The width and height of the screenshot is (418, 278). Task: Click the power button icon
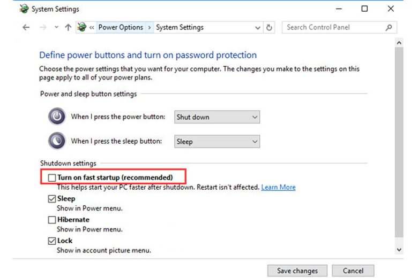[56, 117]
